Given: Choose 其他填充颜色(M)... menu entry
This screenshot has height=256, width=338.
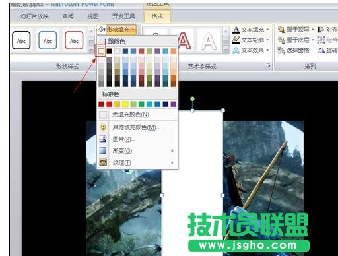Looking at the screenshot, I should [137, 127].
